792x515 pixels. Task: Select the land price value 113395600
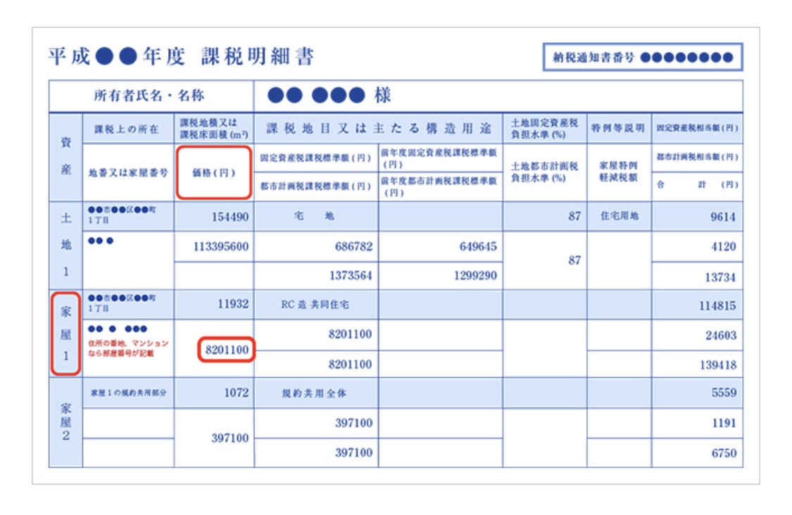point(220,247)
